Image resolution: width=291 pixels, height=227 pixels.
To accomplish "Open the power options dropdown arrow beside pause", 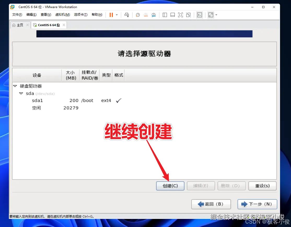I will [117, 15].
